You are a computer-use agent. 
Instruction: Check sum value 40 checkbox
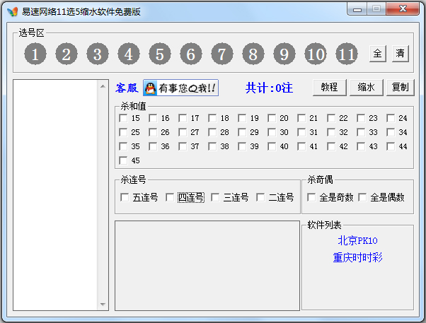click(x=272, y=146)
